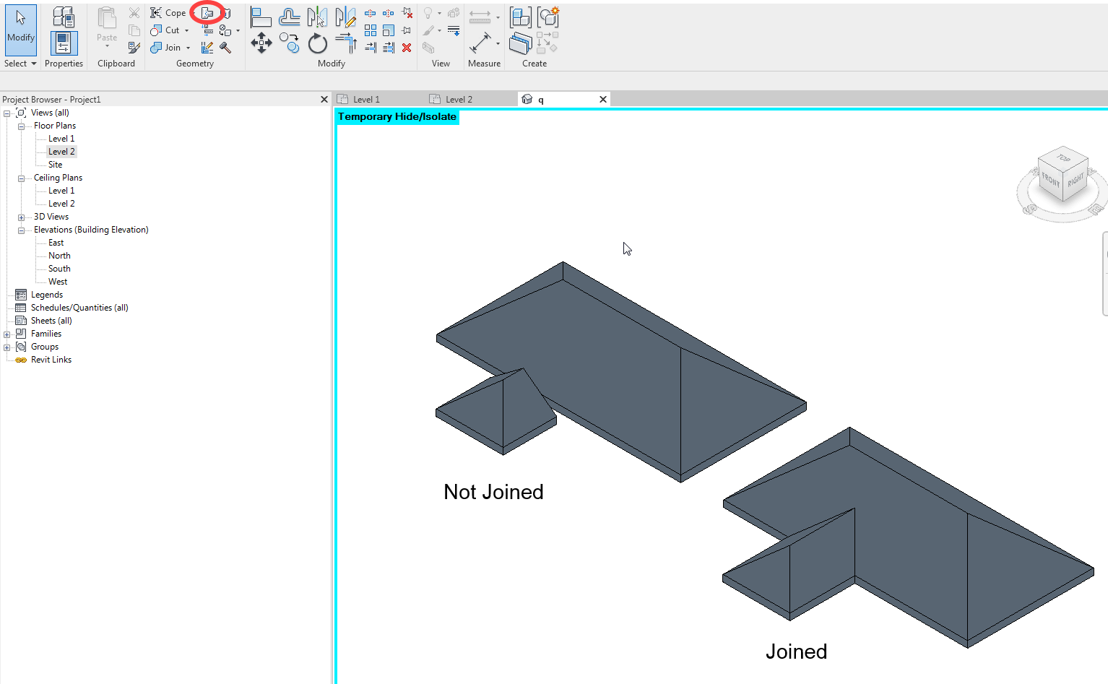The image size is (1108, 684).
Task: Expand the Families tree node
Action: pos(7,334)
